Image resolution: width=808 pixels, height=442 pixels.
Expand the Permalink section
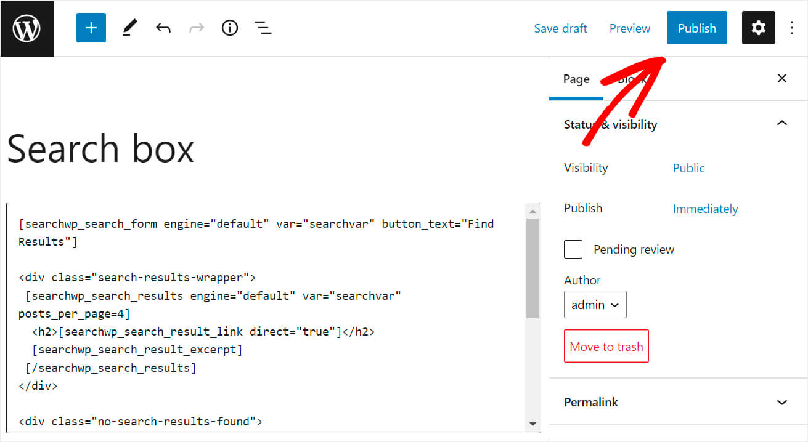(x=781, y=402)
